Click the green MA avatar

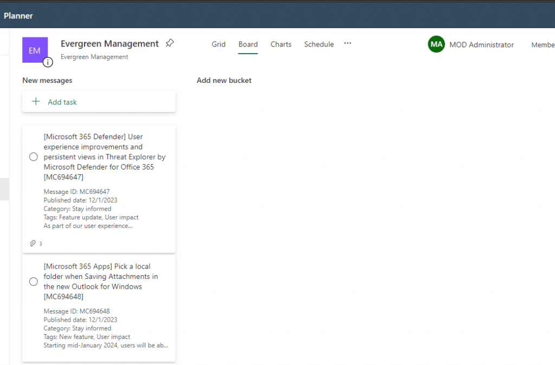click(436, 44)
